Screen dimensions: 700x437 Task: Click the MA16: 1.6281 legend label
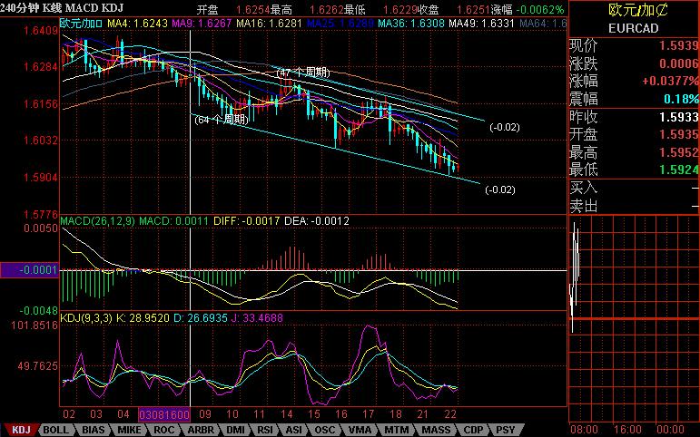click(270, 24)
